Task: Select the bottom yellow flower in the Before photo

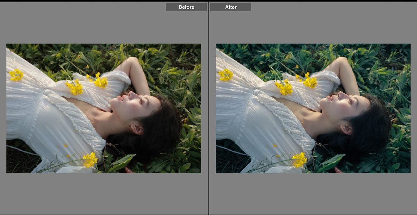Action: click(x=90, y=160)
